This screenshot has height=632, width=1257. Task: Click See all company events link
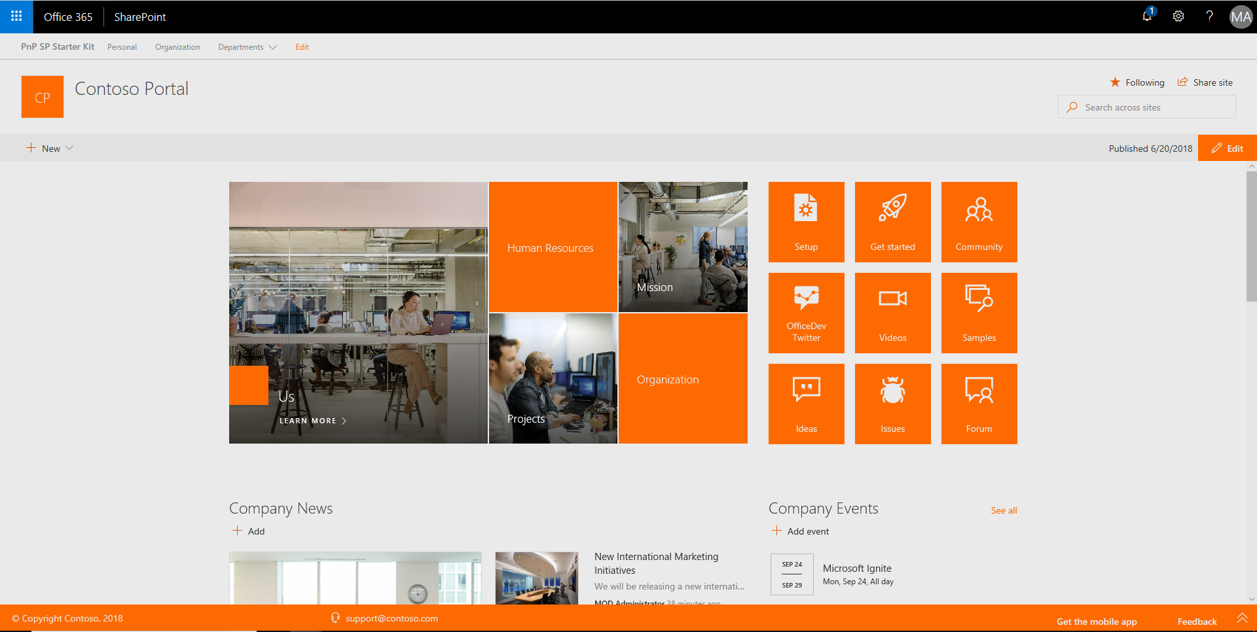point(1004,510)
